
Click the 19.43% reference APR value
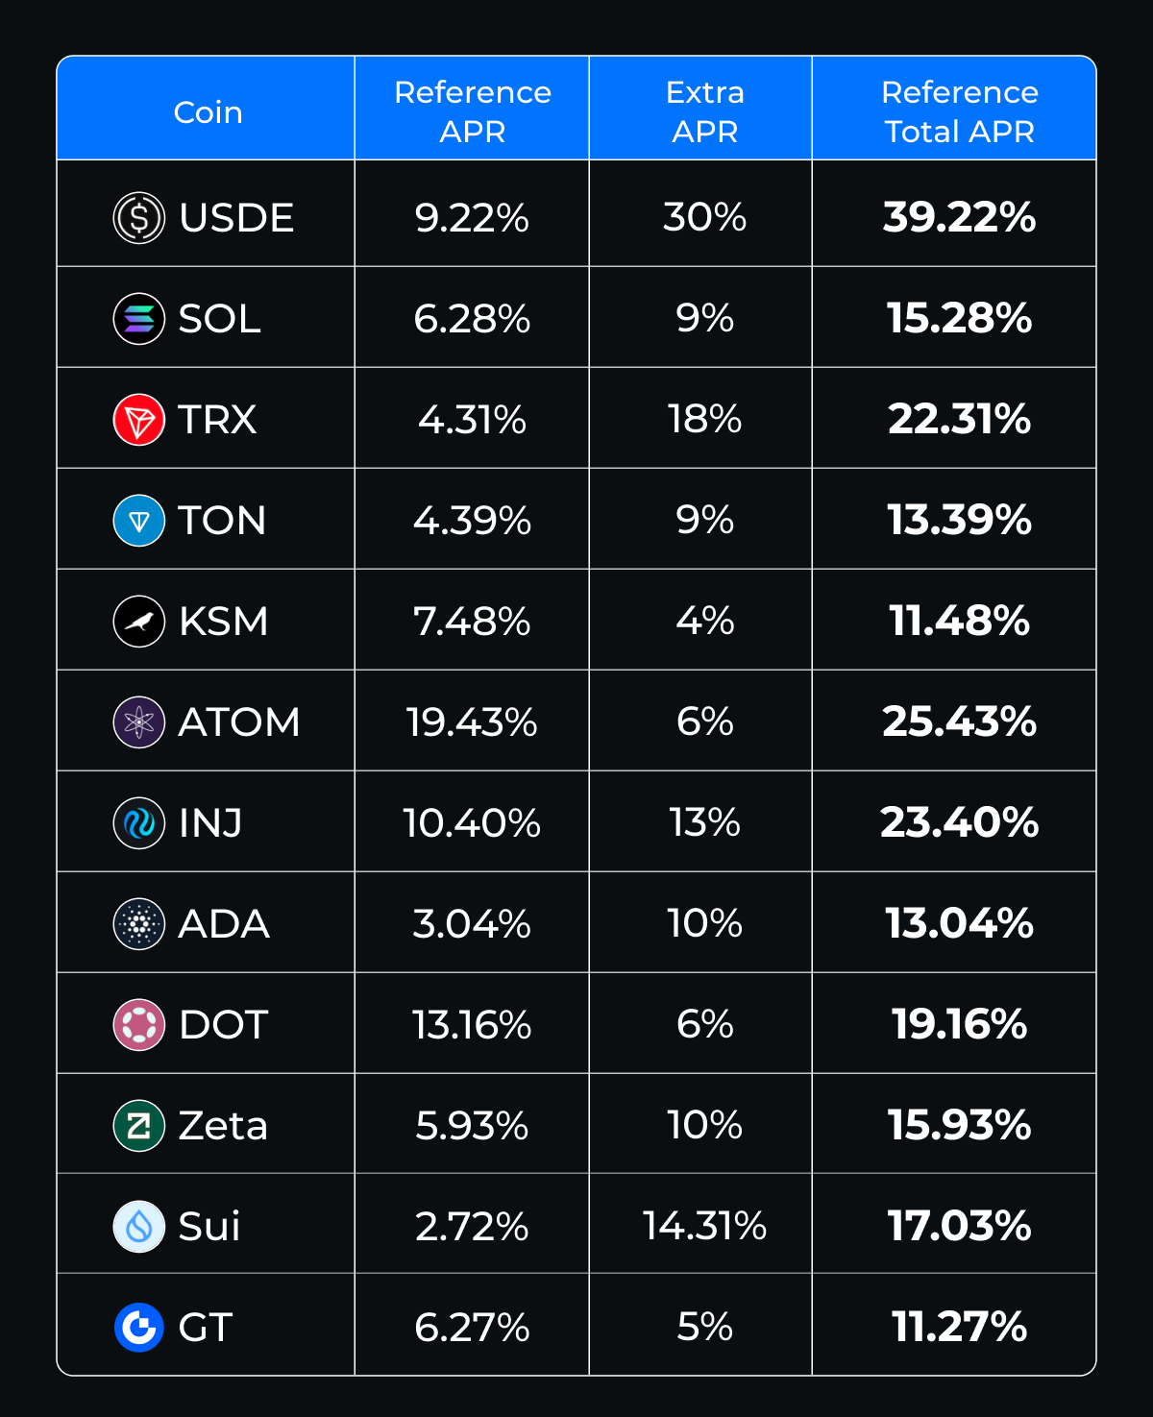click(472, 722)
